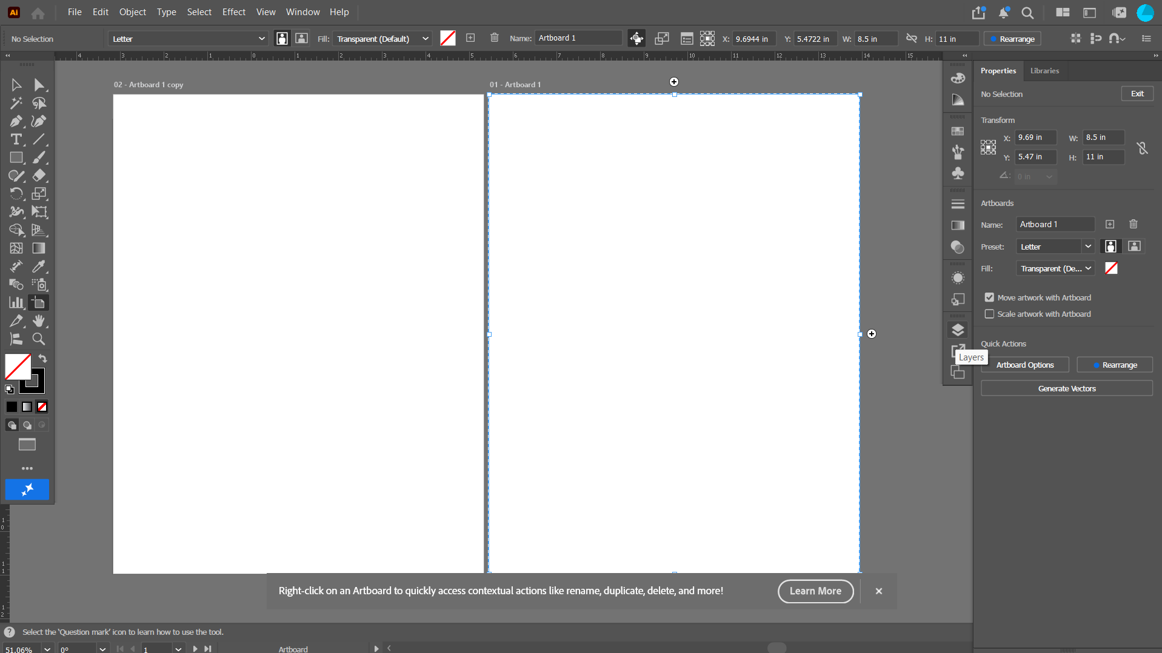Open Artboard Options
Image resolution: width=1162 pixels, height=653 pixels.
pos(1024,365)
